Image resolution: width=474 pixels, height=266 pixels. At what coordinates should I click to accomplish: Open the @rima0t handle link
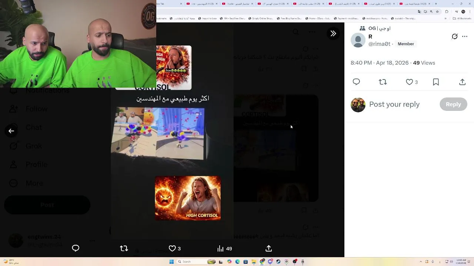point(379,44)
